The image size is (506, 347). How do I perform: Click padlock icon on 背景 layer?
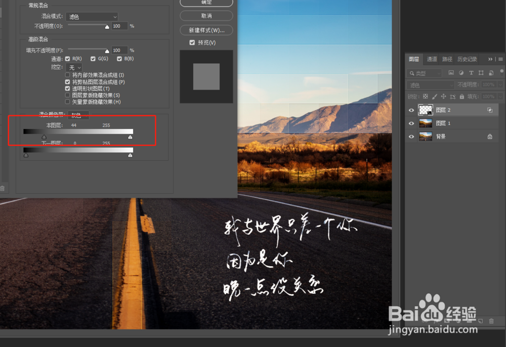(490, 137)
